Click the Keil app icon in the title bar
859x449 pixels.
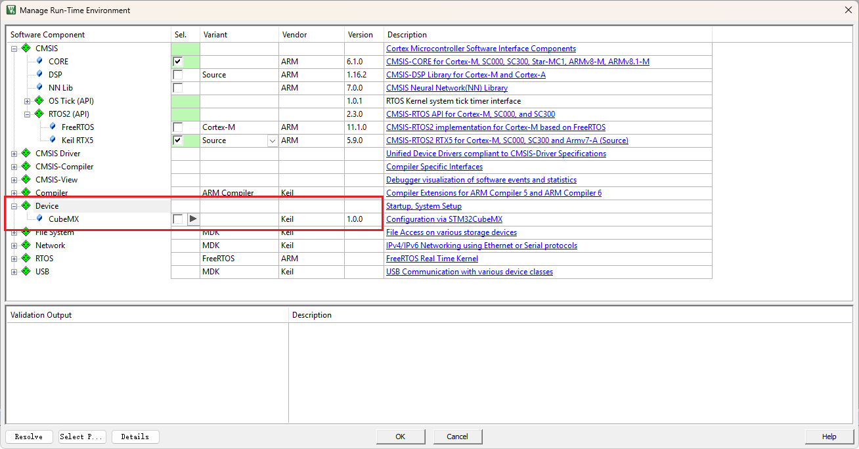[x=11, y=10]
